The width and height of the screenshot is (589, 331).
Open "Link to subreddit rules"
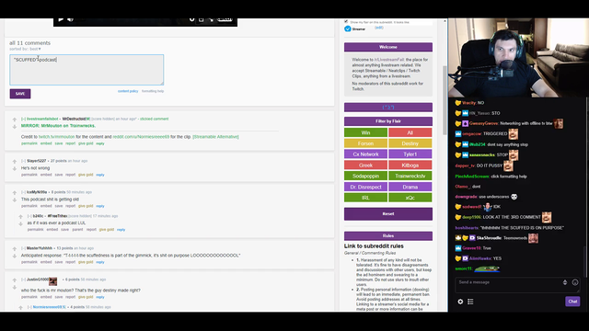374,246
